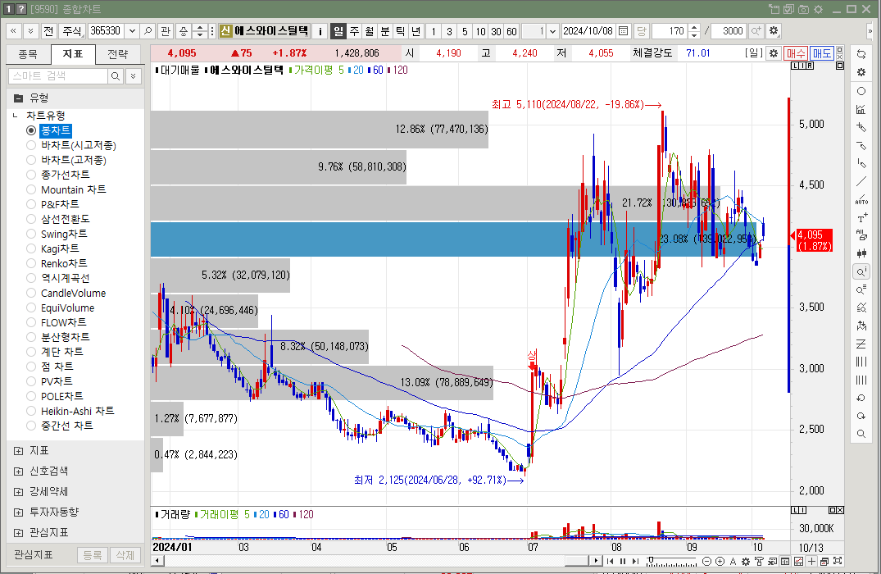Screen dimensions: 881x574
Task: Open toolbar settings gear next to 3000
Action: point(774,31)
